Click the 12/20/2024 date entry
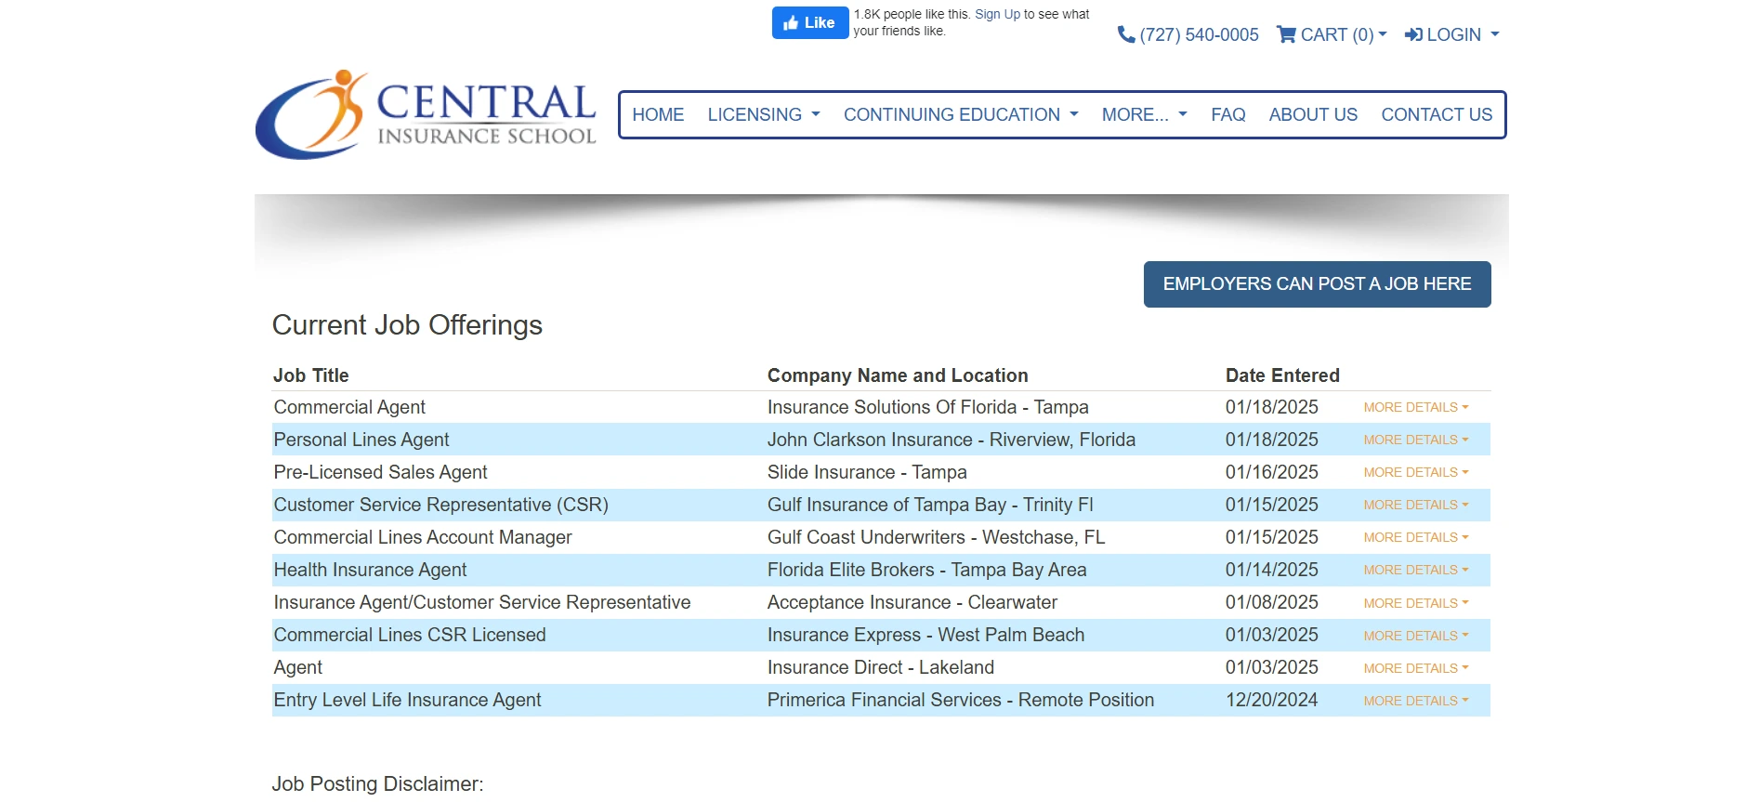1759x802 pixels. [1271, 700]
